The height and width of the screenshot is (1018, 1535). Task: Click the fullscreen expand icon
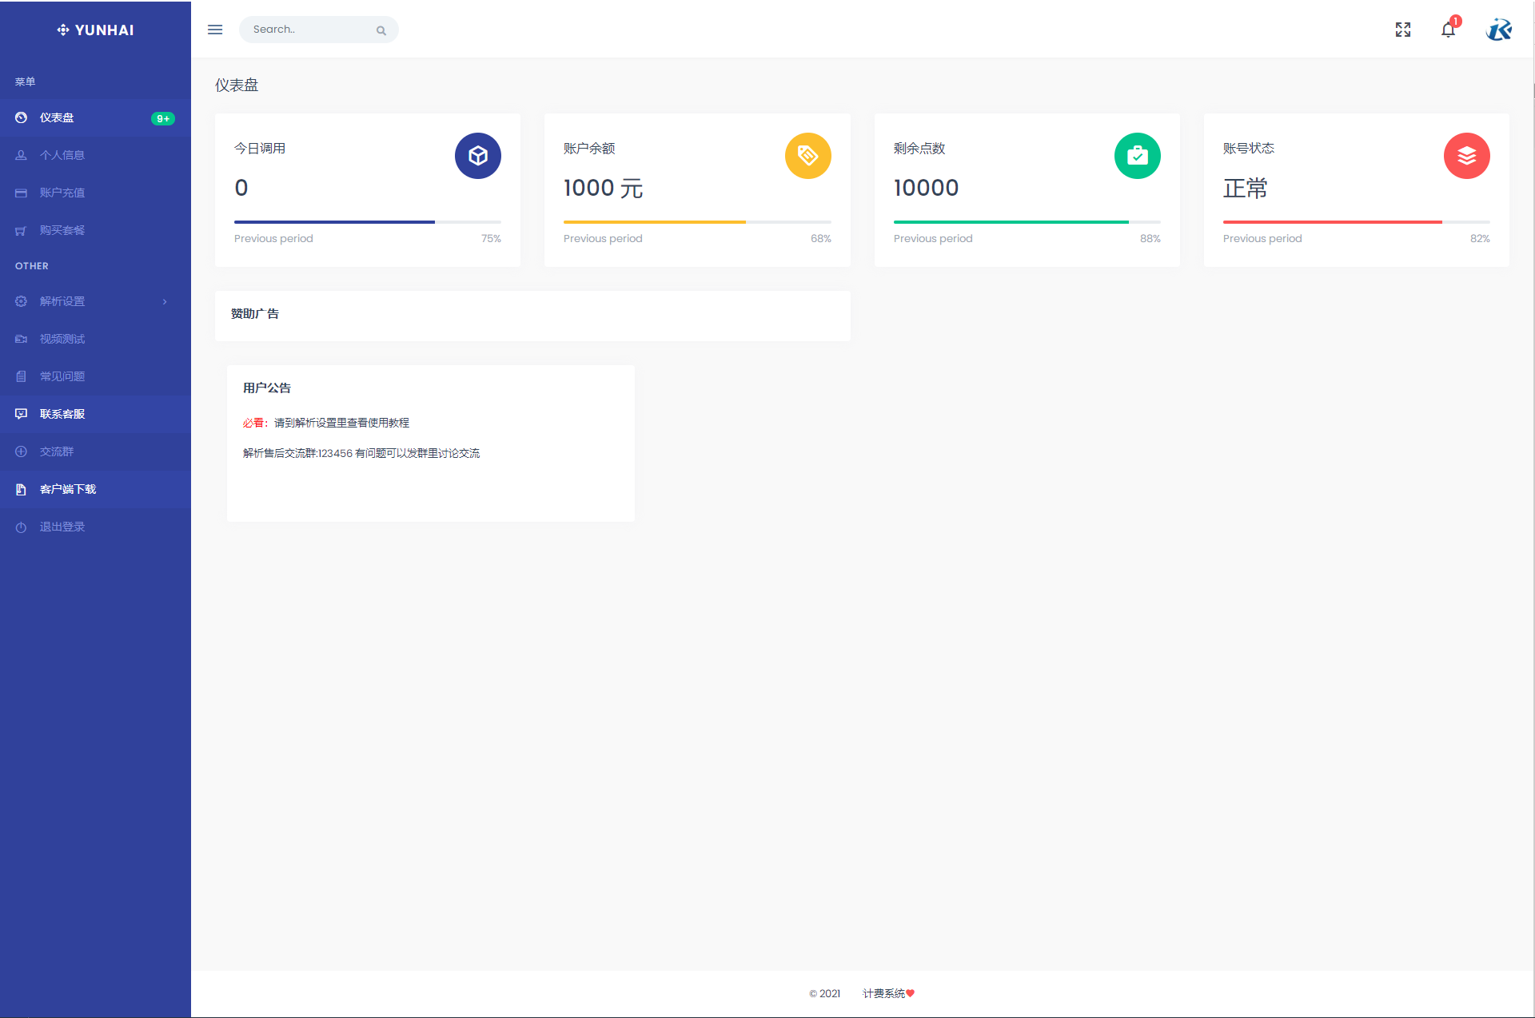tap(1403, 30)
